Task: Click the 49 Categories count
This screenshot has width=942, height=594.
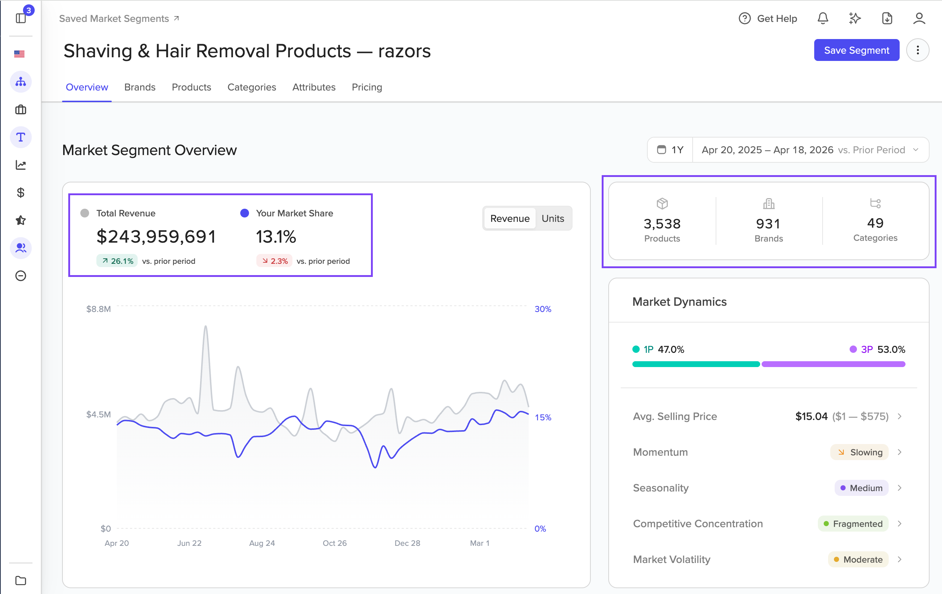Action: (x=875, y=223)
